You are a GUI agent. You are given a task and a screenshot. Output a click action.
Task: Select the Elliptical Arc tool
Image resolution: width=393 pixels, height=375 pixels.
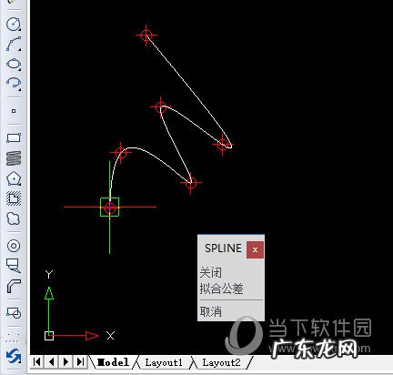[x=14, y=83]
